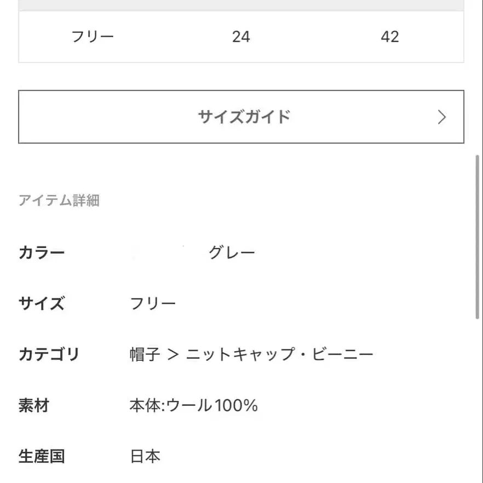The height and width of the screenshot is (483, 483).
Task: Click the フリー cell in the size table
Action: tap(93, 37)
